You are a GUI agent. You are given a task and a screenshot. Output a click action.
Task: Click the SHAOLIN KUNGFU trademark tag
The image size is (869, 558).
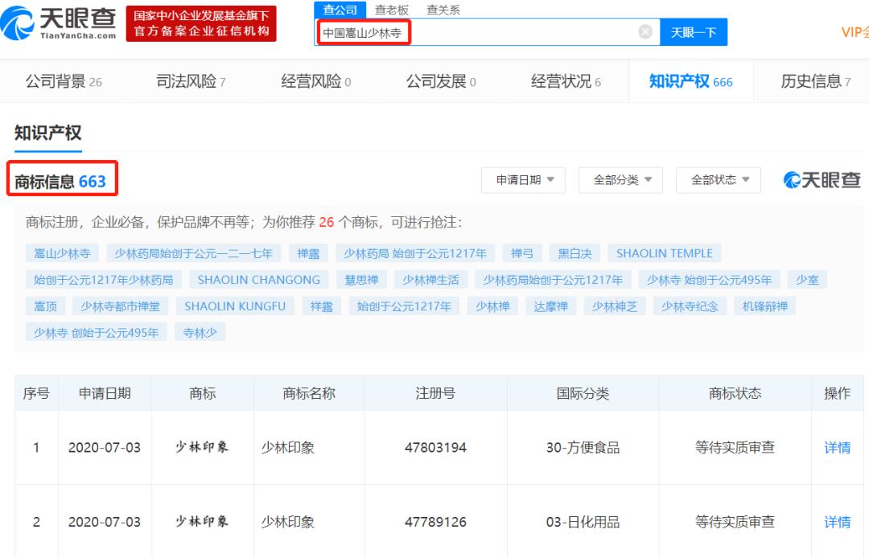(x=234, y=306)
